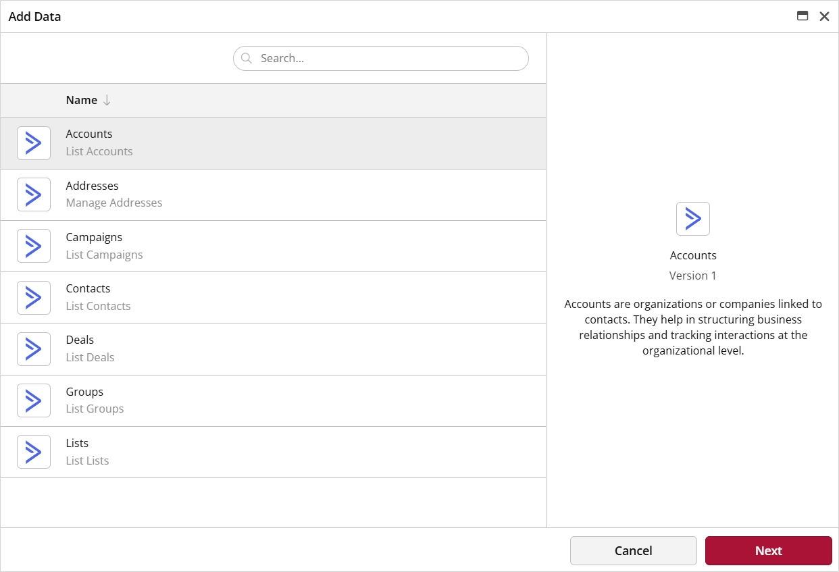Click the Add Data title text

click(35, 16)
